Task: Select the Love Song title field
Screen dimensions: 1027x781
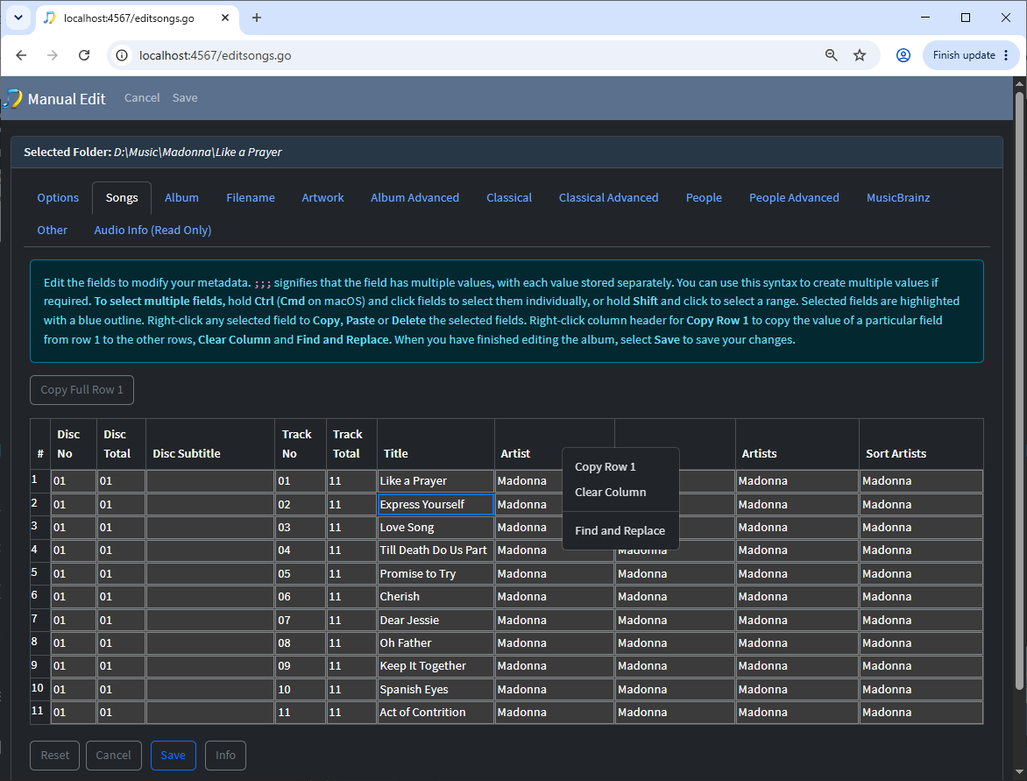Action: (x=436, y=528)
